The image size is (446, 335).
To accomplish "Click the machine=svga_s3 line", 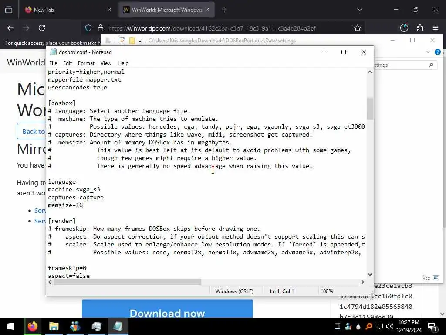I will 74,189.
